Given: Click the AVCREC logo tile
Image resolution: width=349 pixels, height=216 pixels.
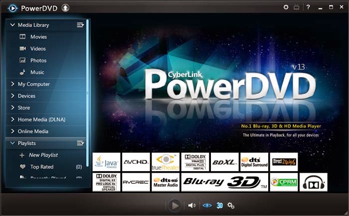Looking at the screenshot, I should click(136, 182).
